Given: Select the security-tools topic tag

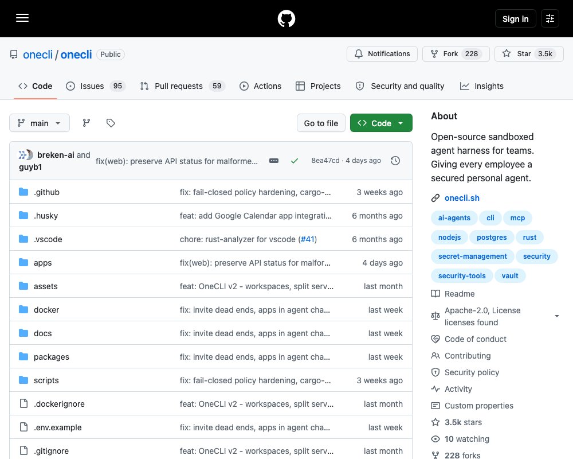Looking at the screenshot, I should pyautogui.click(x=462, y=275).
